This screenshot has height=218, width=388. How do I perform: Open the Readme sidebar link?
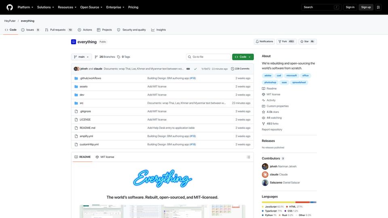pyautogui.click(x=269, y=88)
